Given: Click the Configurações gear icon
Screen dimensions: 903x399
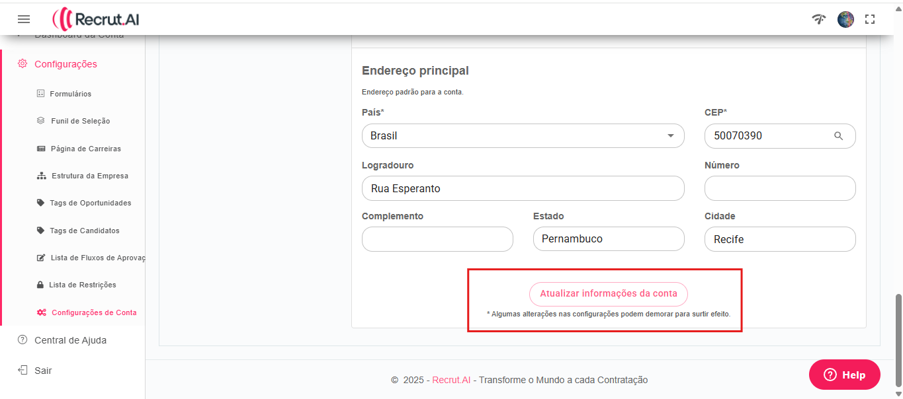Looking at the screenshot, I should click(x=22, y=64).
